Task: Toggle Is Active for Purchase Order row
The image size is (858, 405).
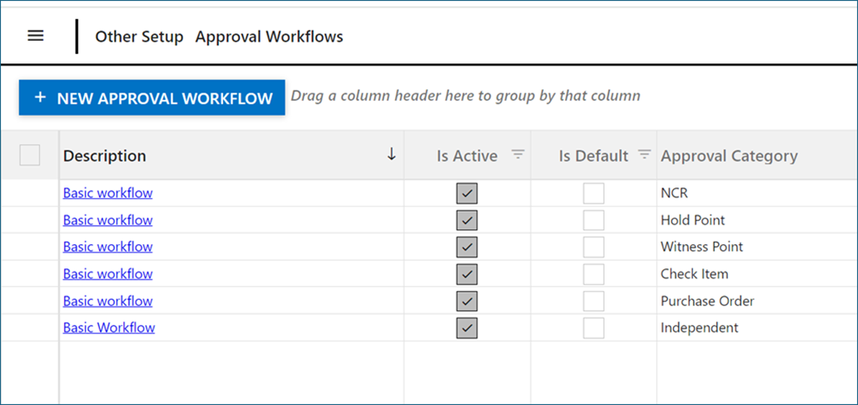Action: [467, 302]
